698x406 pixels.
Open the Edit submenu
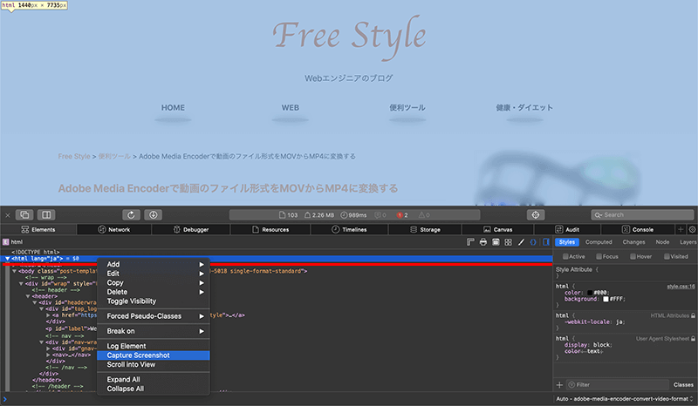(154, 274)
